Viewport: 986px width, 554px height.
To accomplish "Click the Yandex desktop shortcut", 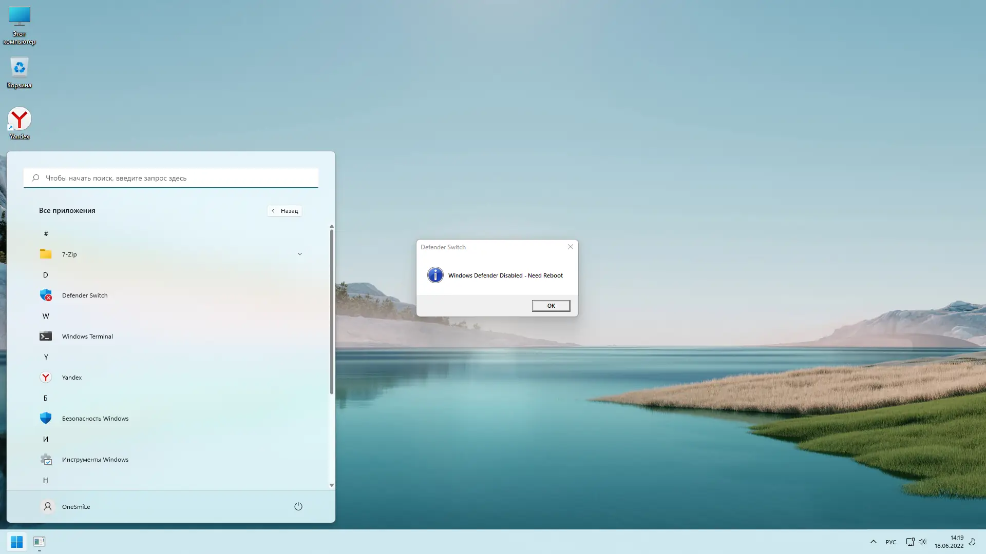I will click(x=20, y=122).
